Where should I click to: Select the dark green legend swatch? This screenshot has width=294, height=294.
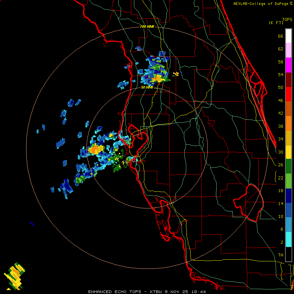288,166
